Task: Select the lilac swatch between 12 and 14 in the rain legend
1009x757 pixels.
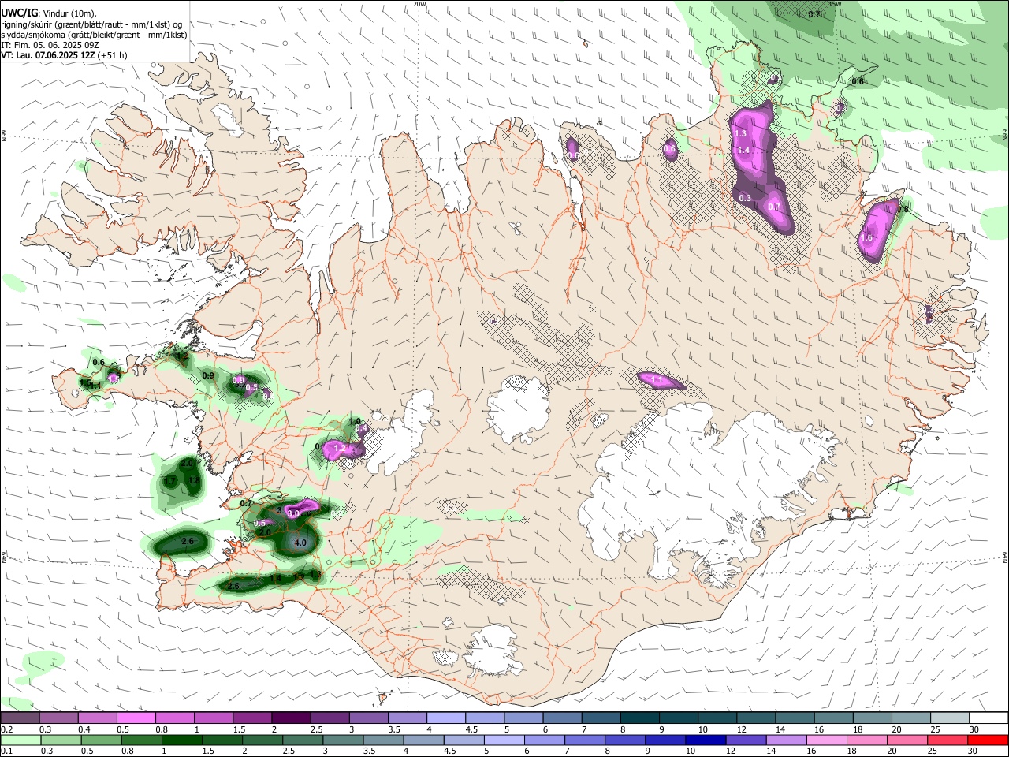Action: click(x=786, y=740)
